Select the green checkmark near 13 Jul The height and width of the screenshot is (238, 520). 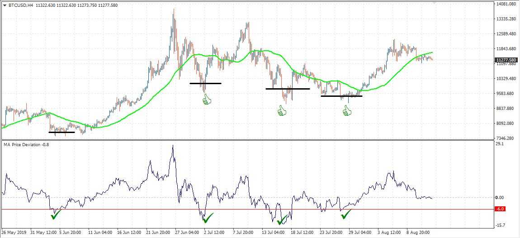282,220
